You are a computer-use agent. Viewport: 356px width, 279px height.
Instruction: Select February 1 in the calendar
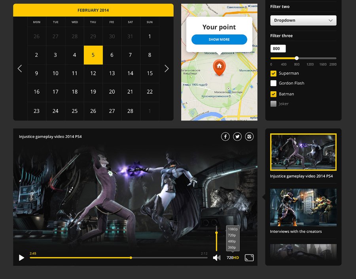point(150,36)
